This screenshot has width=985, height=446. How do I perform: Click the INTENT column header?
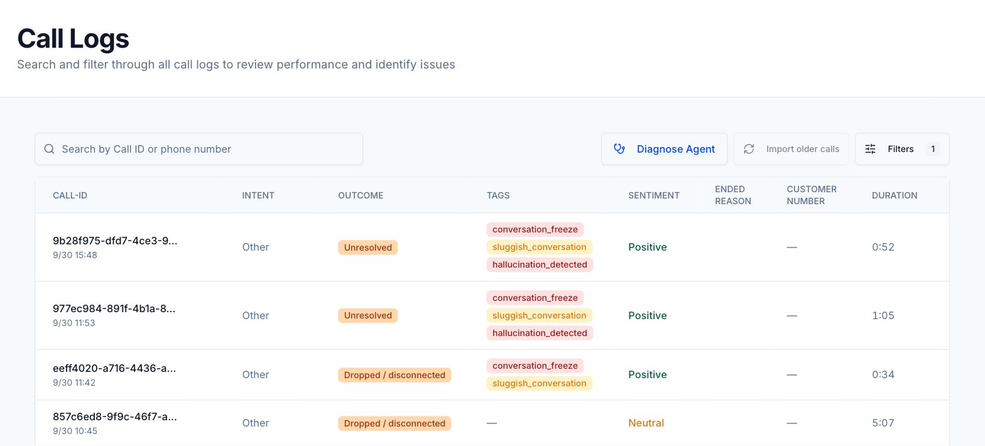[x=258, y=195]
